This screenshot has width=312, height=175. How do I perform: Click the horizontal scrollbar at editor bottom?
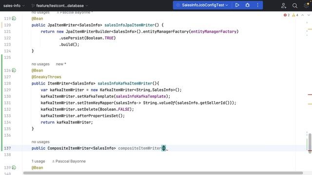pos(163,173)
